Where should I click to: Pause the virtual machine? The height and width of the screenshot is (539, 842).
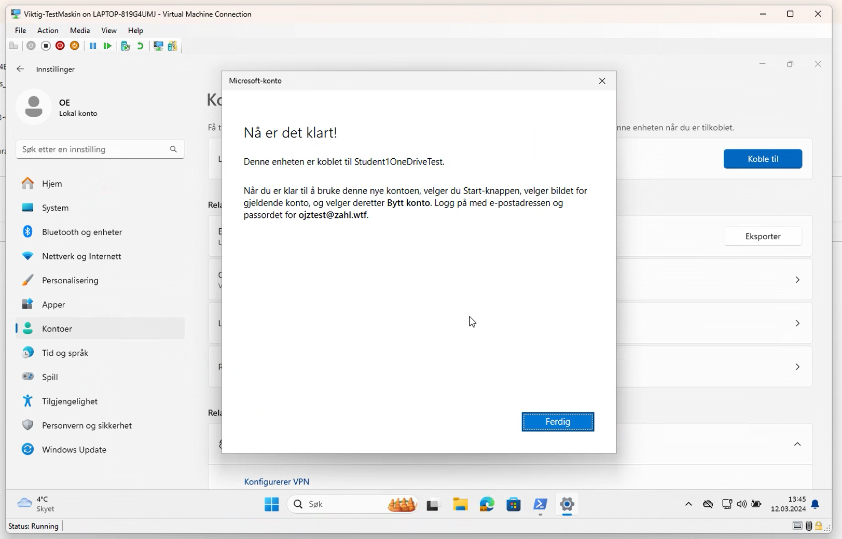93,46
